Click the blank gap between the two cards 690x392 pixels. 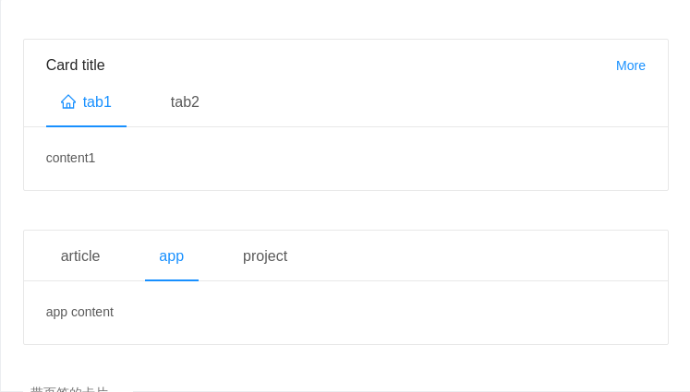point(345,210)
